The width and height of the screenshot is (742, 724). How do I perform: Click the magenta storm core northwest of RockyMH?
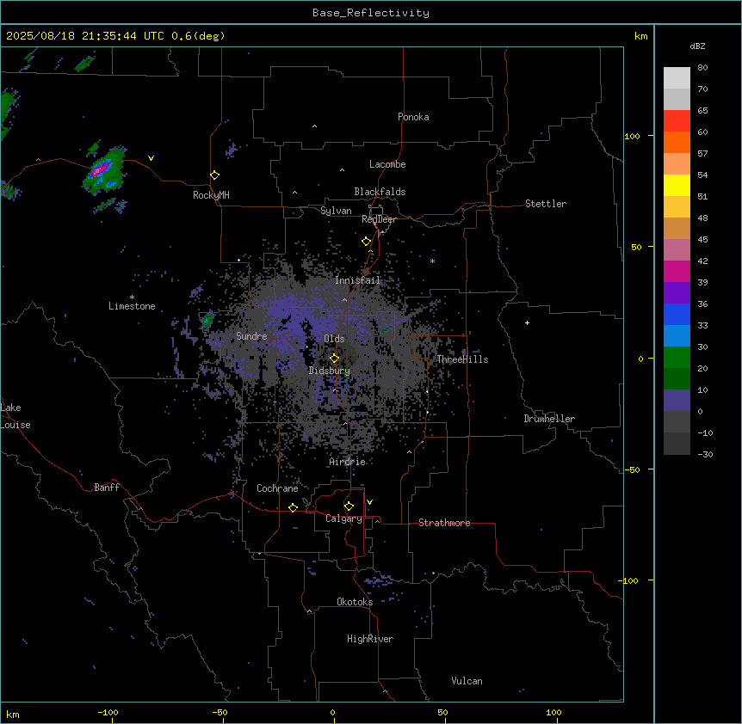(101, 169)
